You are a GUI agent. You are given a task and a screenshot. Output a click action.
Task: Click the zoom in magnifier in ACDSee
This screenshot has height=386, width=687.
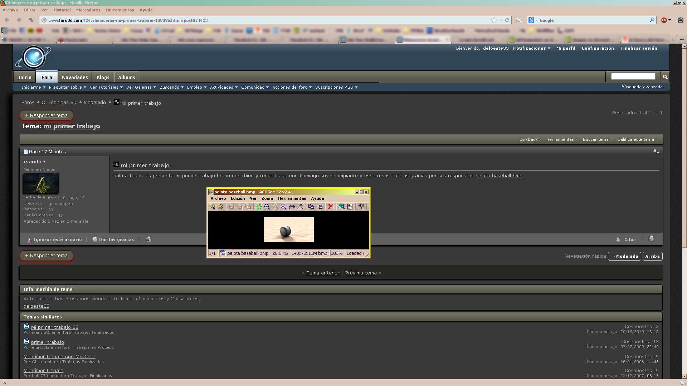click(x=283, y=207)
